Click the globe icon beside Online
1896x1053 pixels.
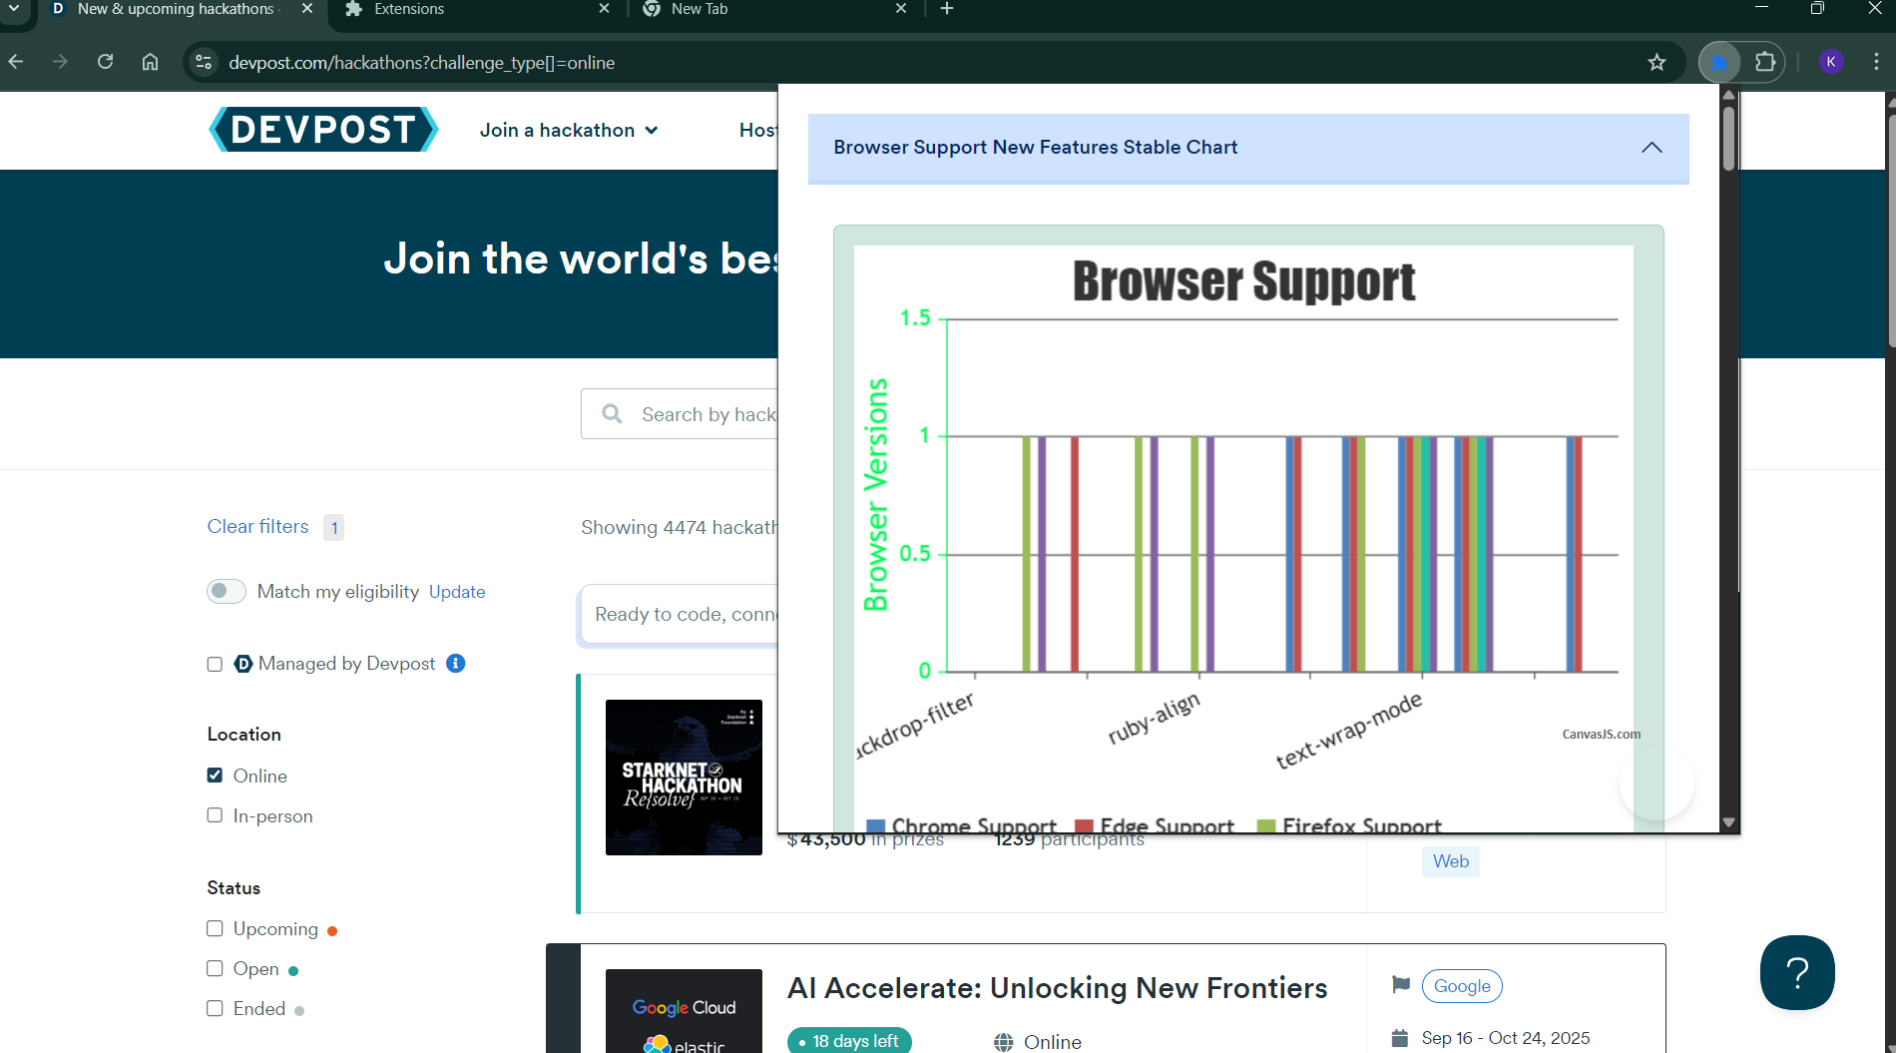[x=1004, y=1042]
